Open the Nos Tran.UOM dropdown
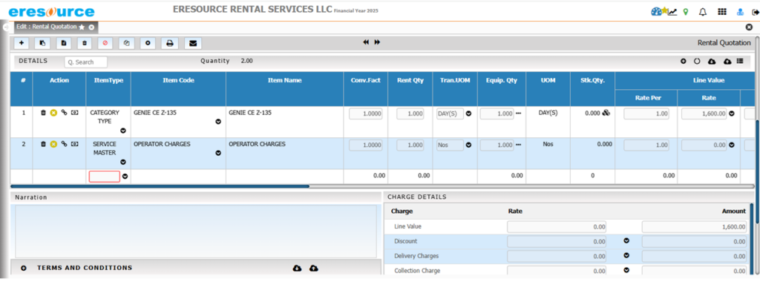This screenshot has width=760, height=282. tap(469, 145)
